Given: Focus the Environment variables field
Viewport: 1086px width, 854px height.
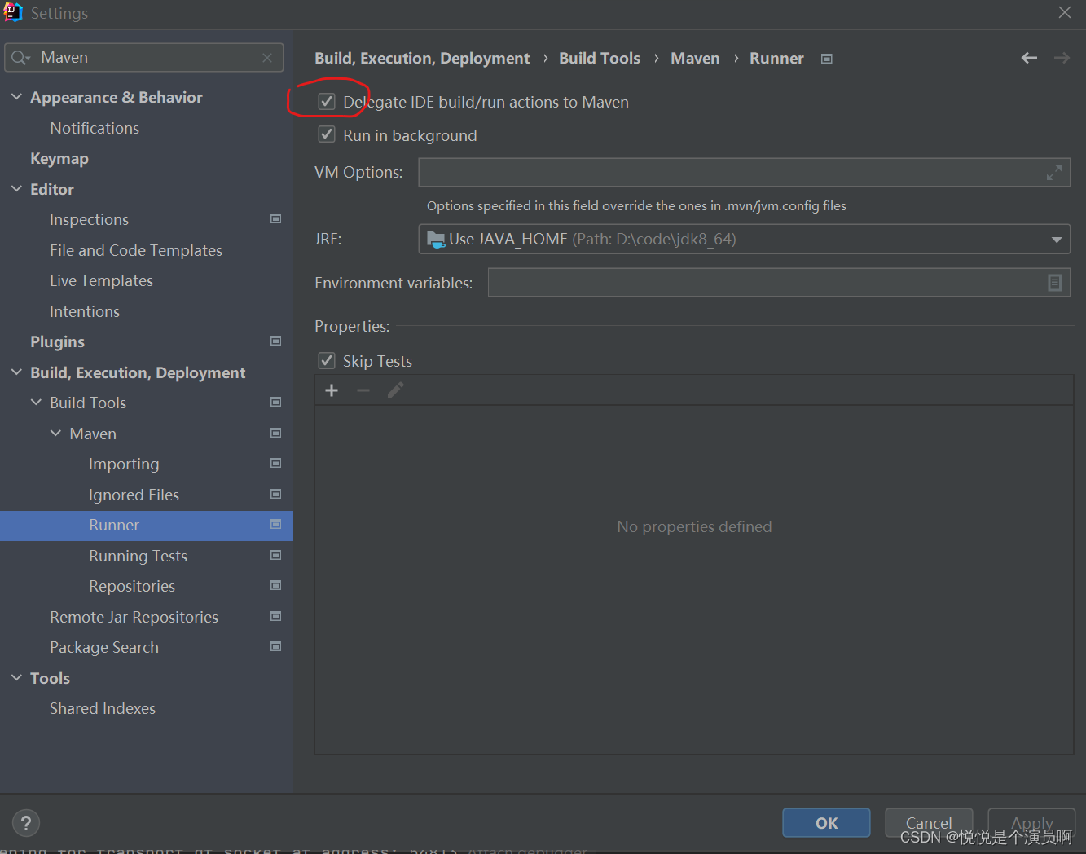Looking at the screenshot, I should tap(779, 283).
